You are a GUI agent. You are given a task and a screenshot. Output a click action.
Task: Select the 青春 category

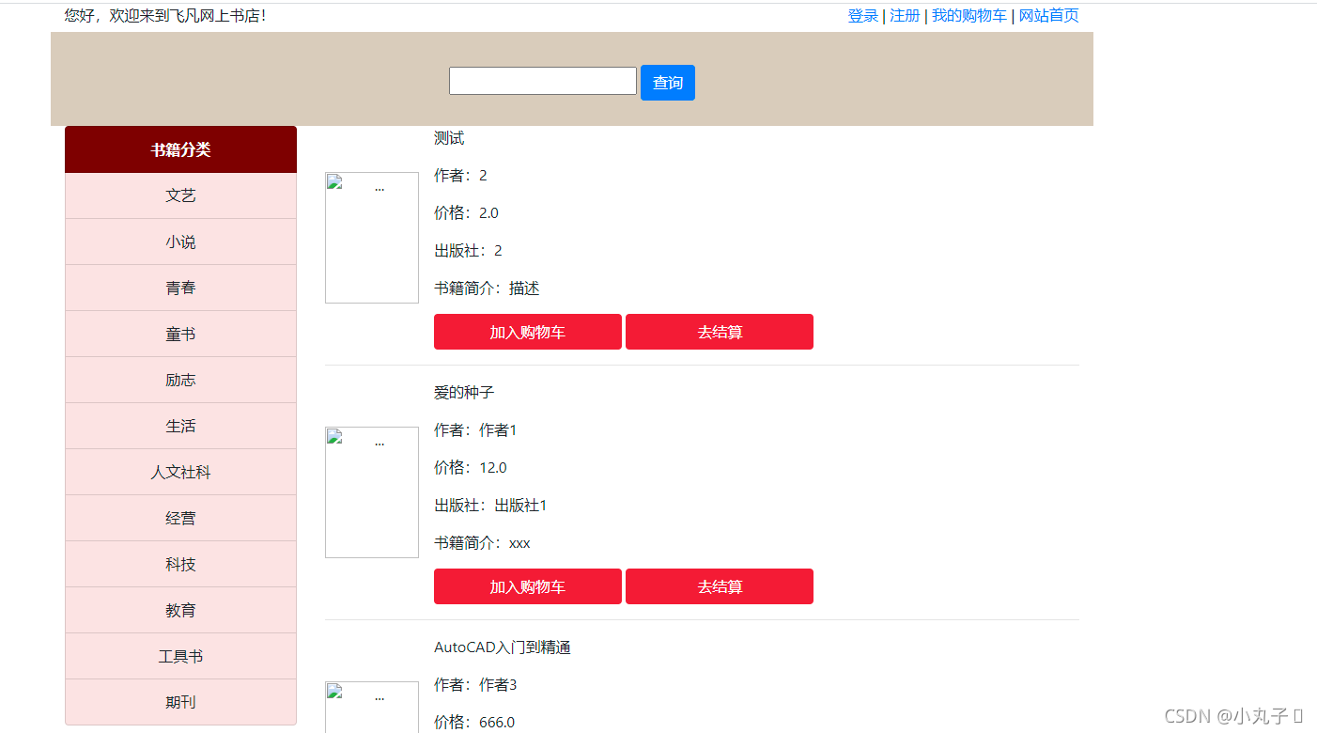tap(180, 288)
